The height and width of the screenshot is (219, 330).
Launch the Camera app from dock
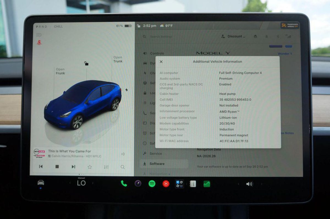[x=138, y=184]
